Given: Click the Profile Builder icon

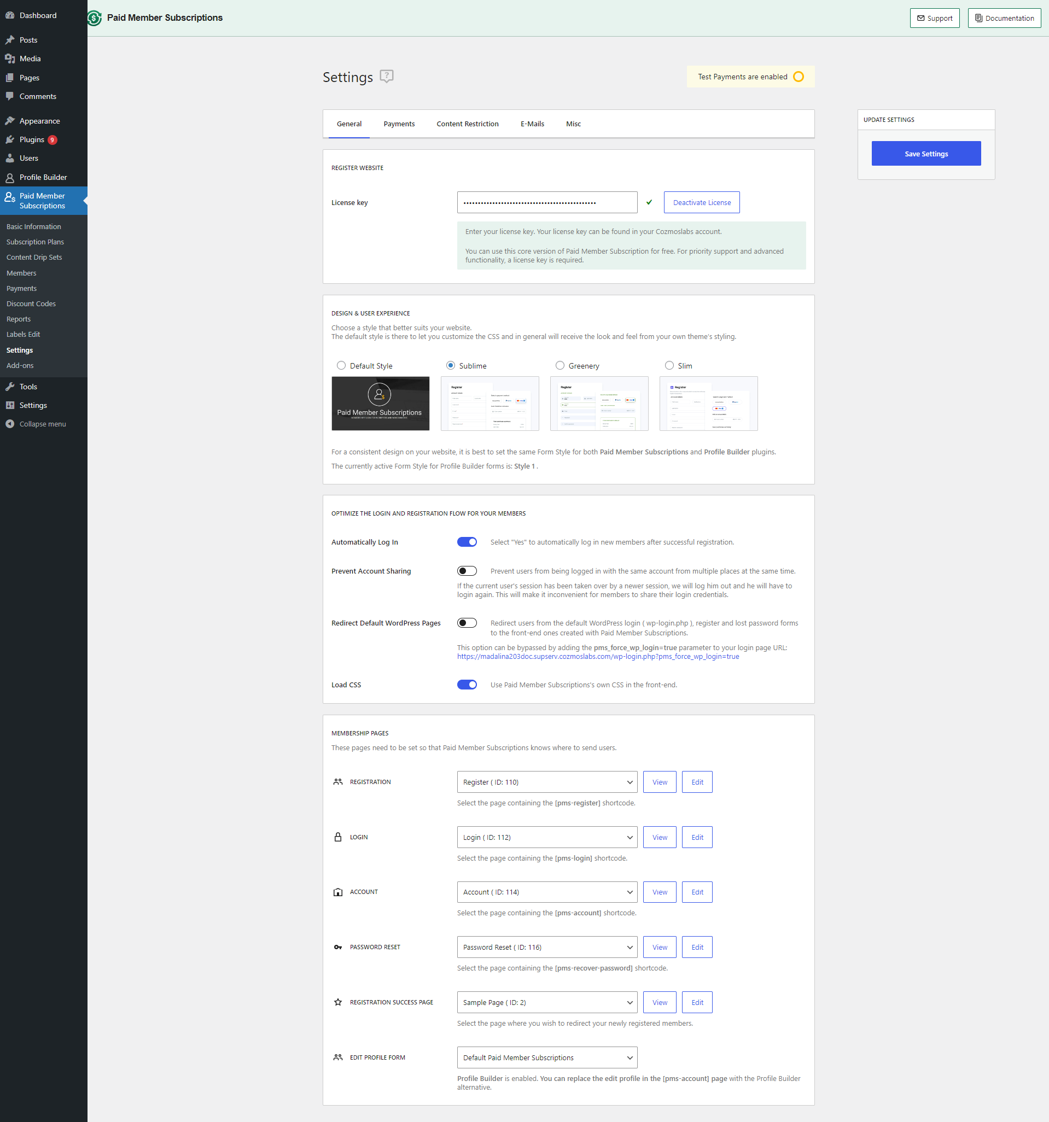Looking at the screenshot, I should coord(10,177).
